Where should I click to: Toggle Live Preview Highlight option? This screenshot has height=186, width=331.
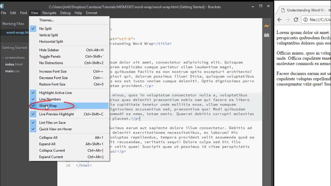click(69, 114)
